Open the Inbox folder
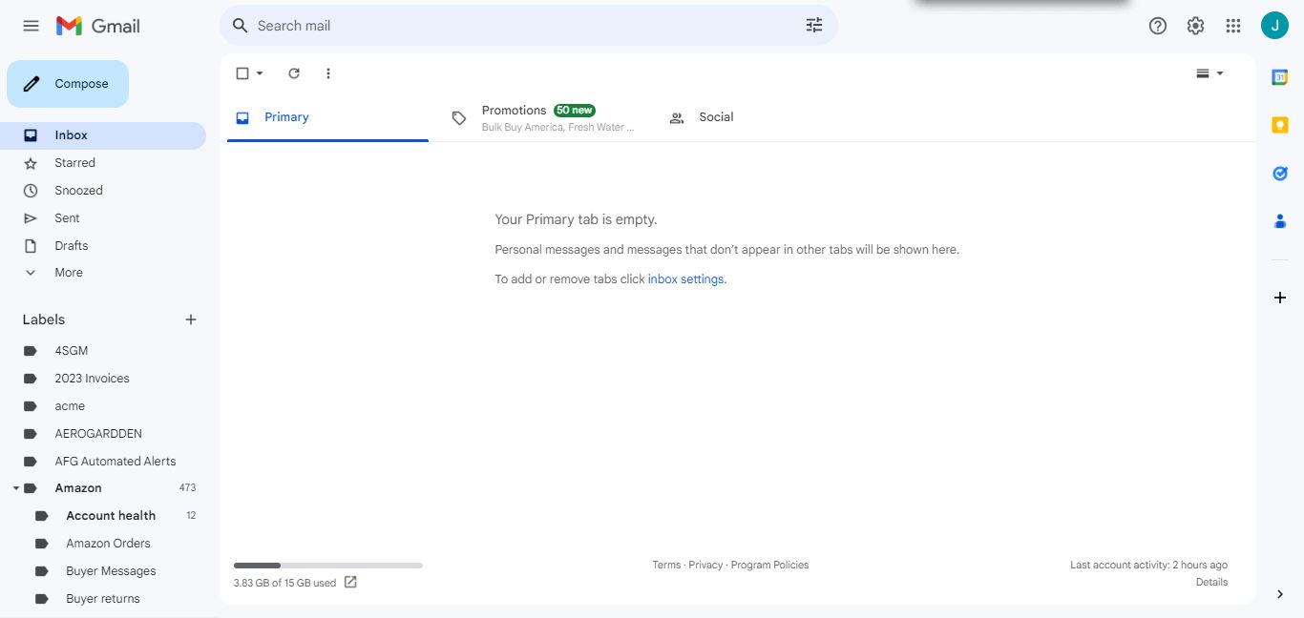The width and height of the screenshot is (1304, 618). [x=103, y=135]
